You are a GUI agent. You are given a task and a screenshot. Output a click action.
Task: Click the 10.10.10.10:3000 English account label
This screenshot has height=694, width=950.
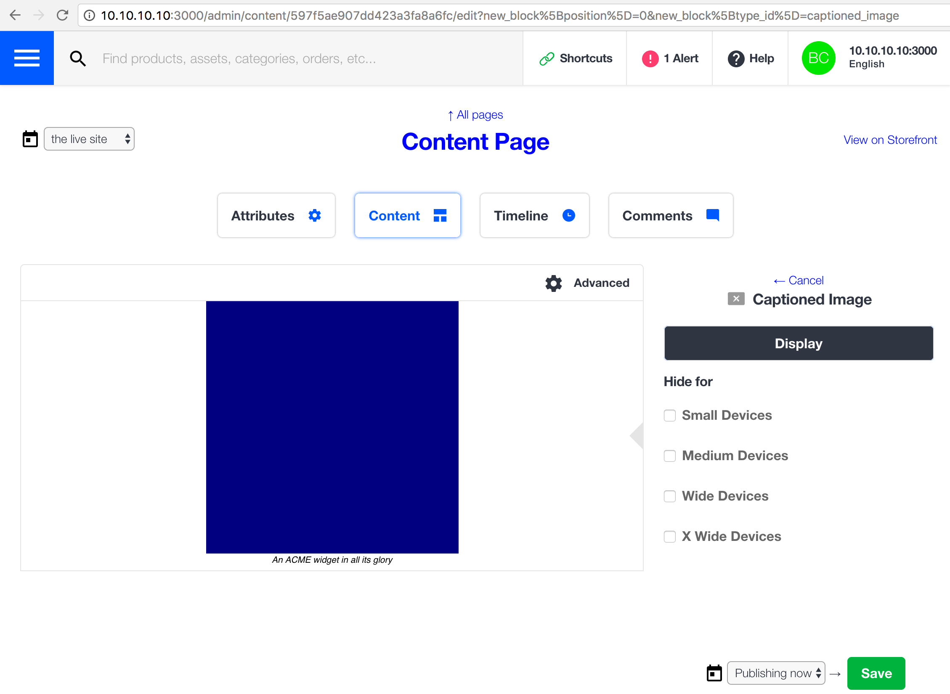click(x=893, y=57)
